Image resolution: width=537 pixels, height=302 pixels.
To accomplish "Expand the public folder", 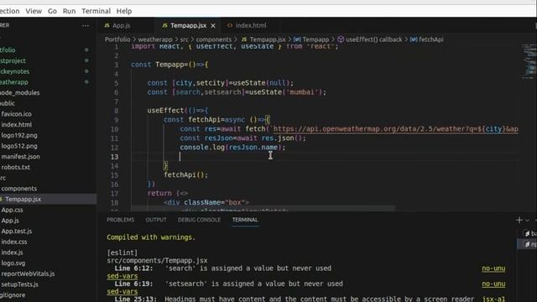I will (x=8, y=103).
